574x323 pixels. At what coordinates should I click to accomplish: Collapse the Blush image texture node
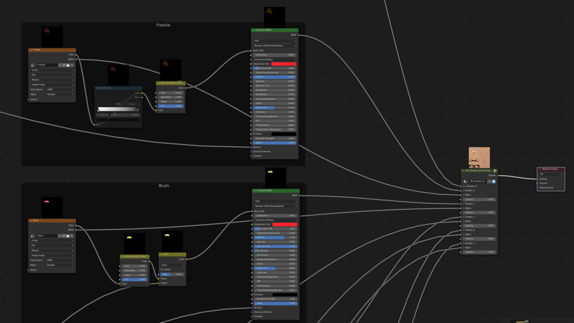tap(31, 221)
